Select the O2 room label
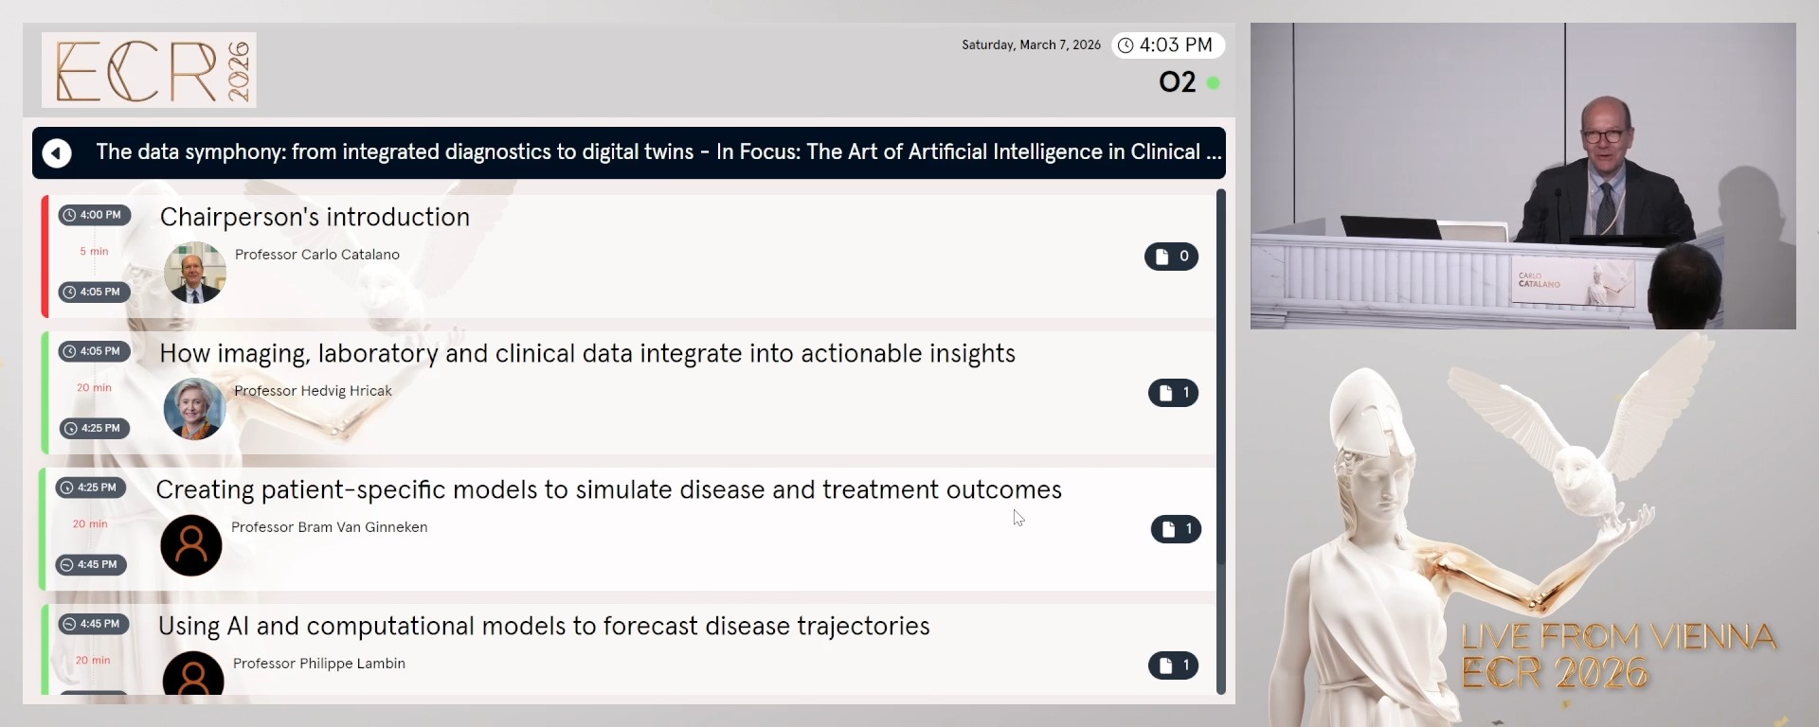 click(1177, 82)
